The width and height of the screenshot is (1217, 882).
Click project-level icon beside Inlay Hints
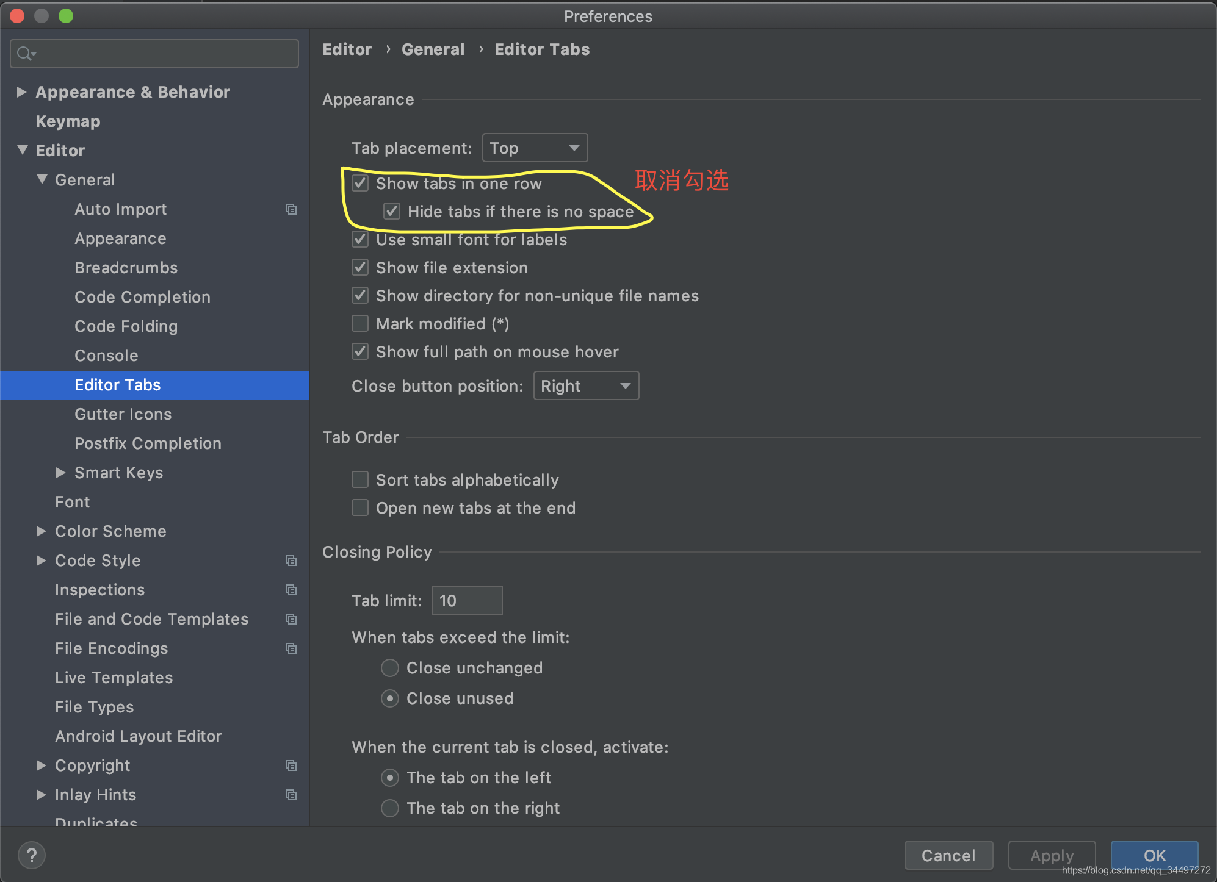(x=291, y=795)
